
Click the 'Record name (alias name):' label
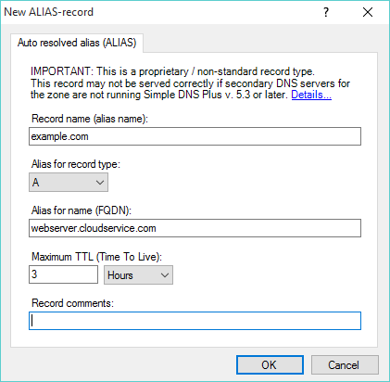tap(90, 119)
